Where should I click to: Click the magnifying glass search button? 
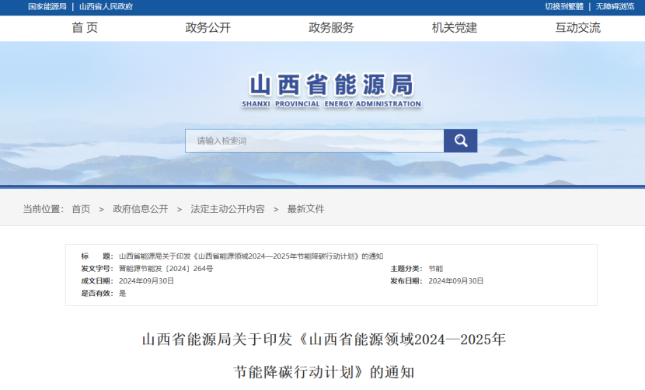pyautogui.click(x=460, y=141)
